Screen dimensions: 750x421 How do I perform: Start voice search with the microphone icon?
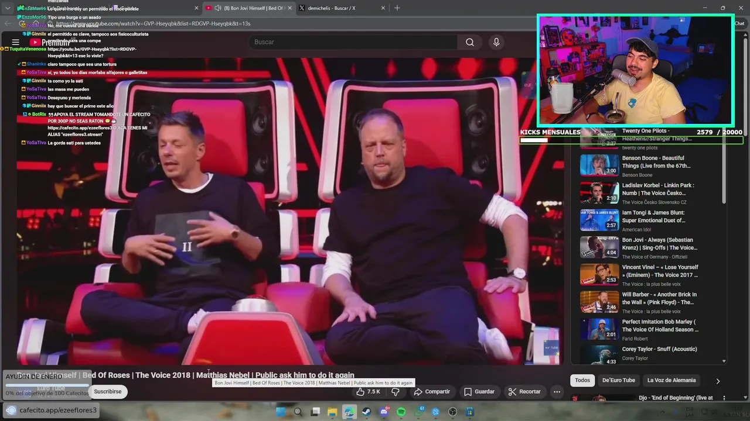coord(496,42)
